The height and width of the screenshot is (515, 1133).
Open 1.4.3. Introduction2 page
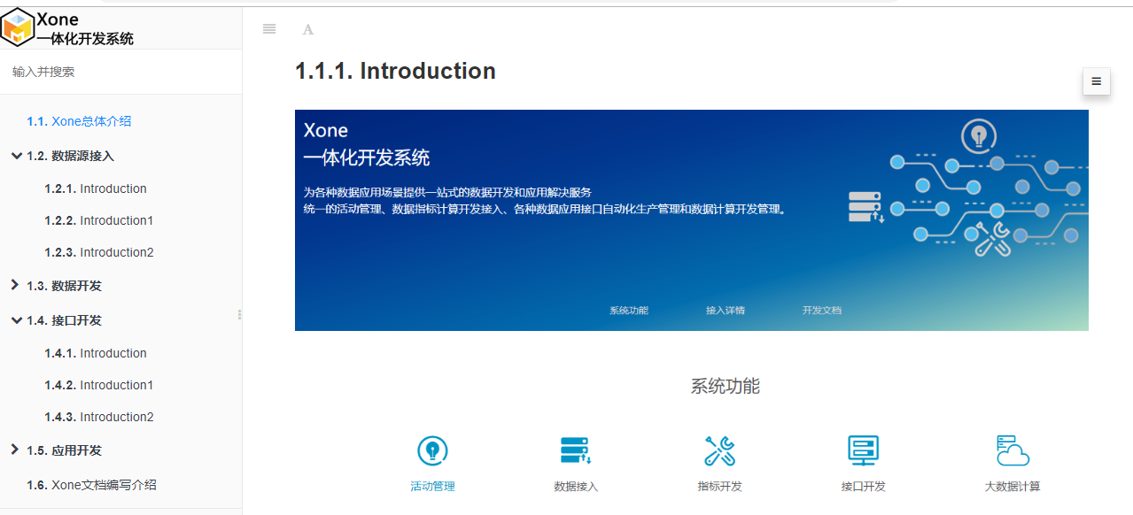click(99, 417)
